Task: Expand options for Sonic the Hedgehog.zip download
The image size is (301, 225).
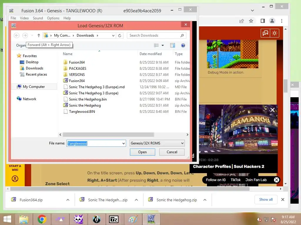Action: click(205, 200)
